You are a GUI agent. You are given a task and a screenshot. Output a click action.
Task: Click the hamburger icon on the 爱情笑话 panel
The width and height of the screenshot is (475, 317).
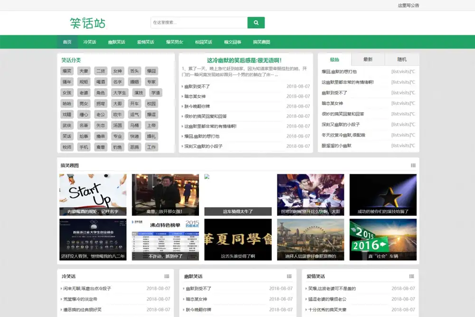pos(412,276)
